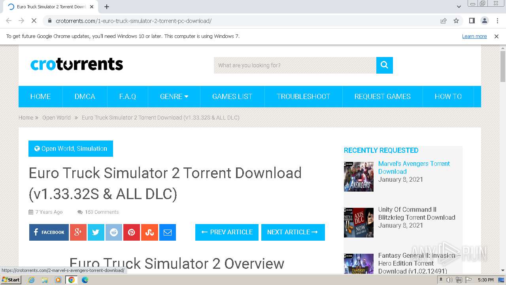
Task: Share article on Reddit
Action: tap(114, 232)
